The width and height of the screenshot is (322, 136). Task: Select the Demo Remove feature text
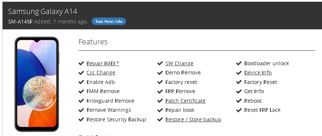[x=183, y=73]
